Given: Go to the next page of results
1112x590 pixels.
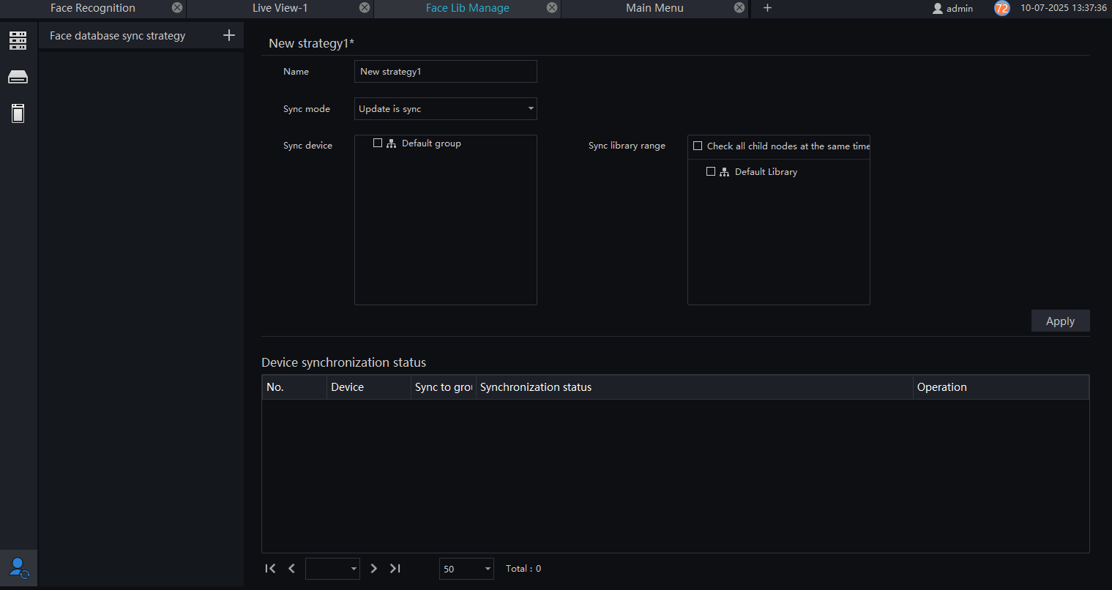Looking at the screenshot, I should pos(373,569).
